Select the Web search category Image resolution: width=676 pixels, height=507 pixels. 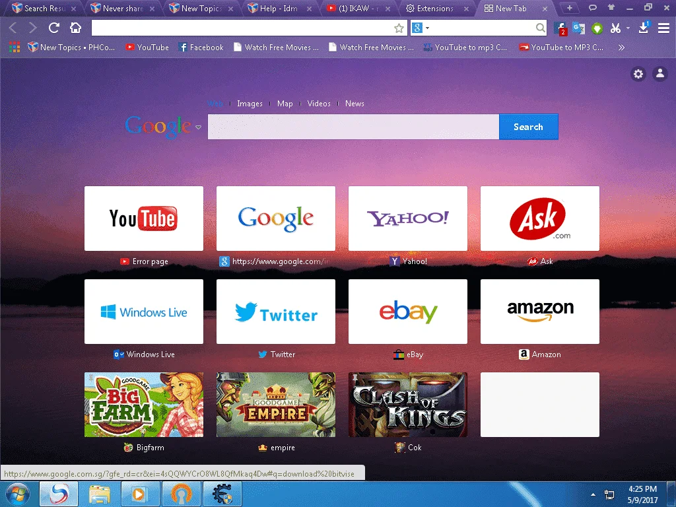tap(215, 104)
